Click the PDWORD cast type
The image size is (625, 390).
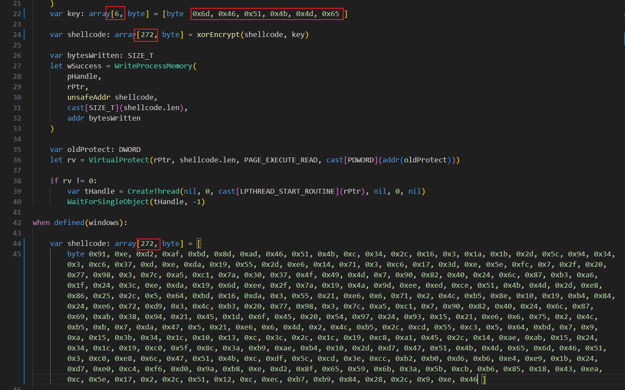361,160
